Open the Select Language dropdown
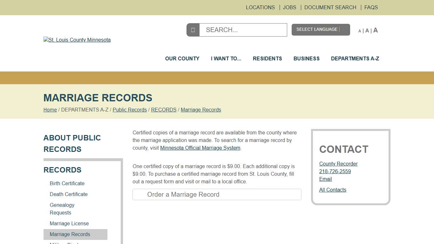 point(321,29)
